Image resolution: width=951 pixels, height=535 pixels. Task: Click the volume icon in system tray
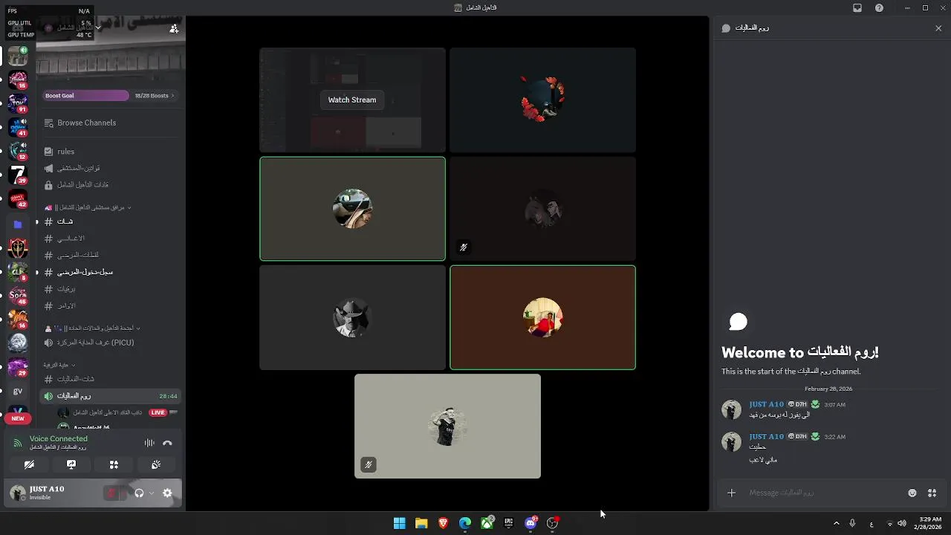point(902,523)
